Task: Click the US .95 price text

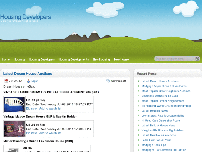Action: (x=27, y=148)
